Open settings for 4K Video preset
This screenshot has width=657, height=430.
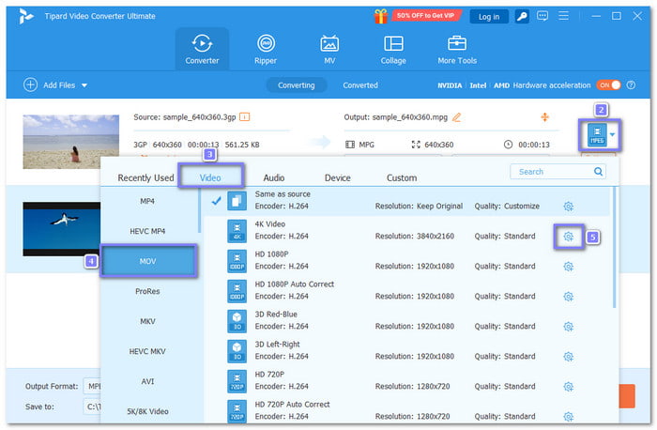(x=568, y=238)
